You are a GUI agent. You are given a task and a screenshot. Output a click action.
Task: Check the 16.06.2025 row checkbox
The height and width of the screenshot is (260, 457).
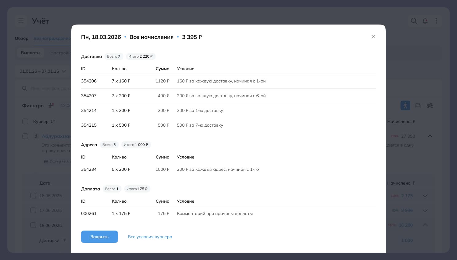point(33,196)
